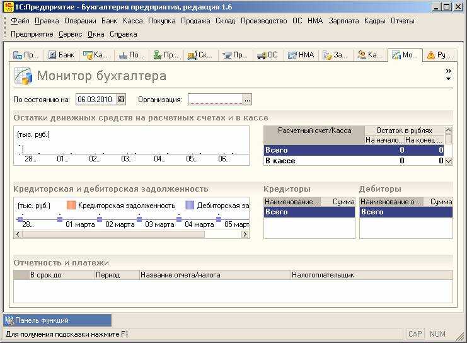Select the В кассе row
This screenshot has height=343, width=467.
coord(354,161)
